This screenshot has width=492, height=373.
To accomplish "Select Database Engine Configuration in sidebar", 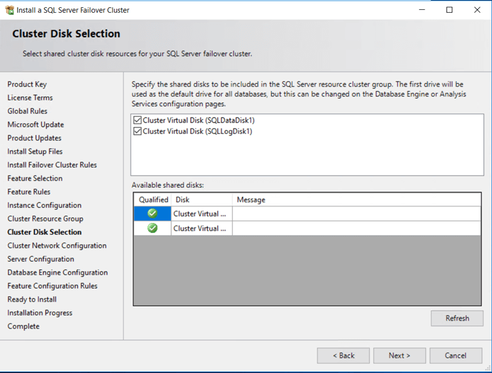I will coord(58,273).
